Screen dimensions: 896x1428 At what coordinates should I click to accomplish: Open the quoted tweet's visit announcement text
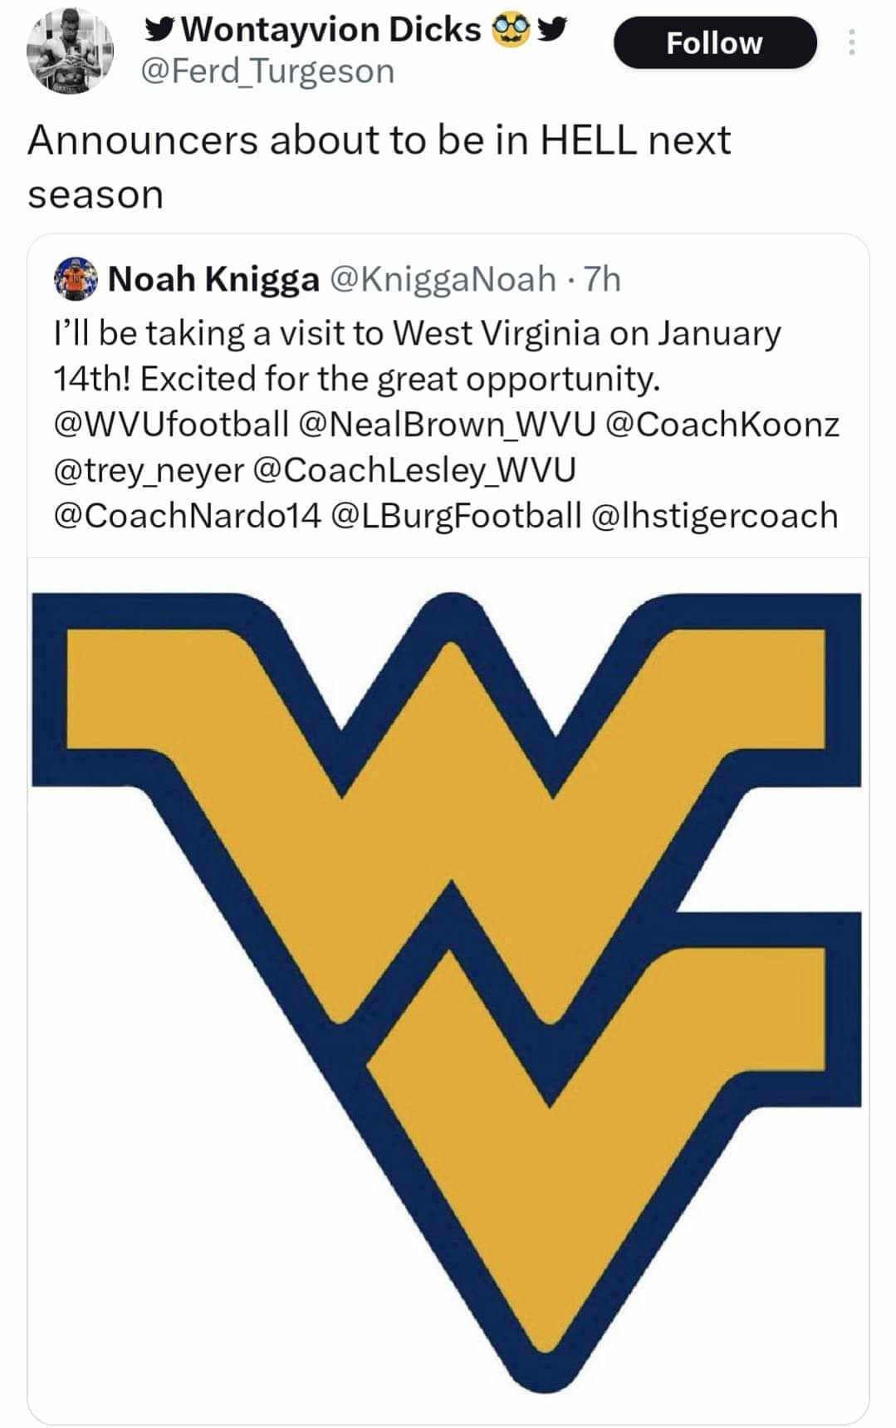point(415,356)
